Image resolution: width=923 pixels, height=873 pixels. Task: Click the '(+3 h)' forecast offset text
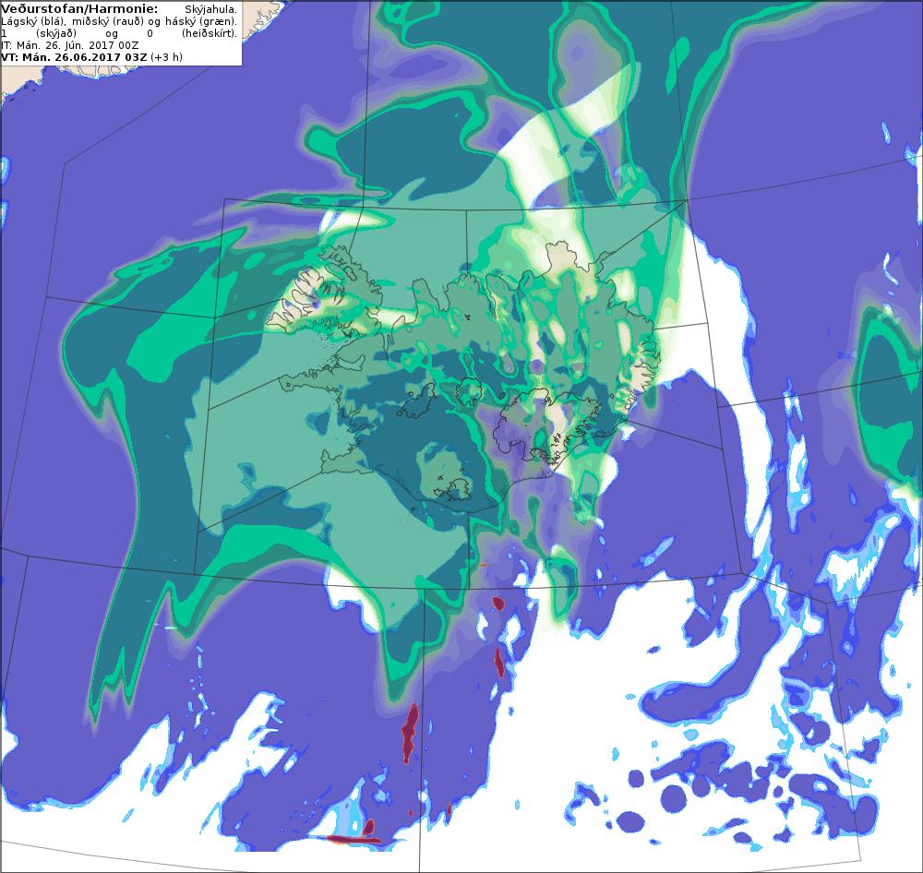tap(166, 57)
